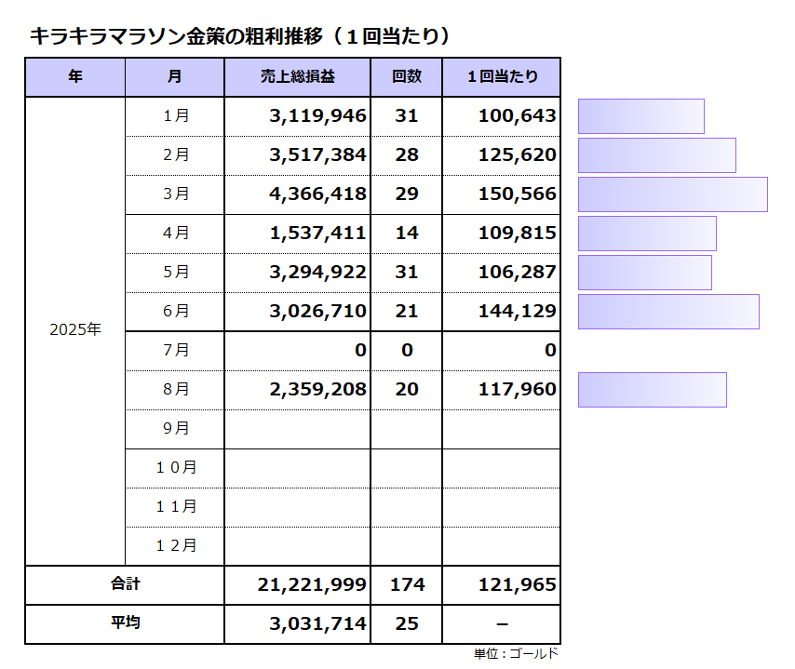Click the 平均 row label
The image size is (795, 669).
(x=125, y=624)
